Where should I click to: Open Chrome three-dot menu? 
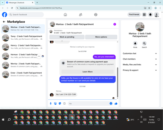pyautogui.click(x=160, y=8)
